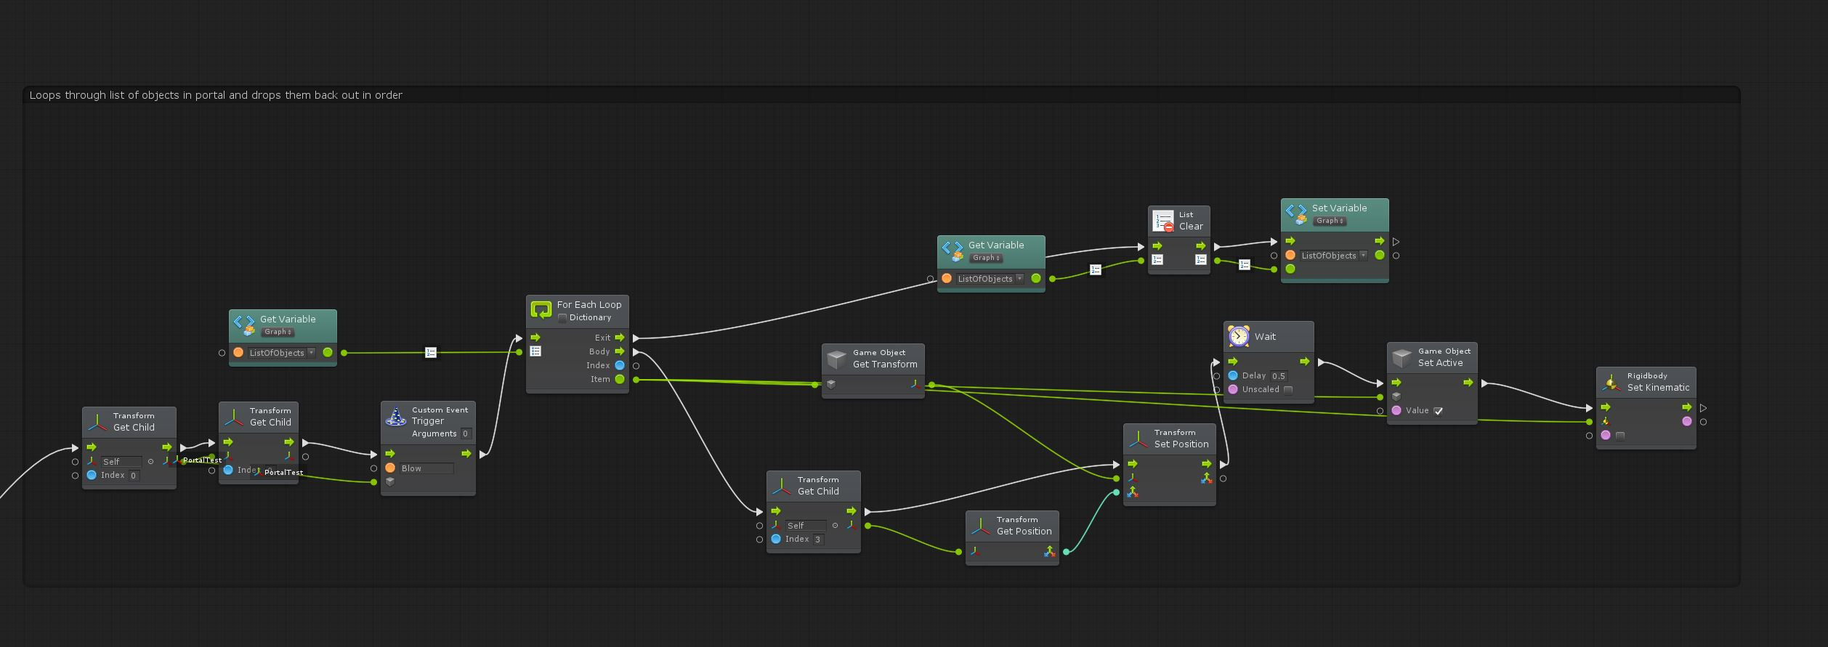
Task: Click the For Each Loop Body output arrow
Action: (x=619, y=351)
